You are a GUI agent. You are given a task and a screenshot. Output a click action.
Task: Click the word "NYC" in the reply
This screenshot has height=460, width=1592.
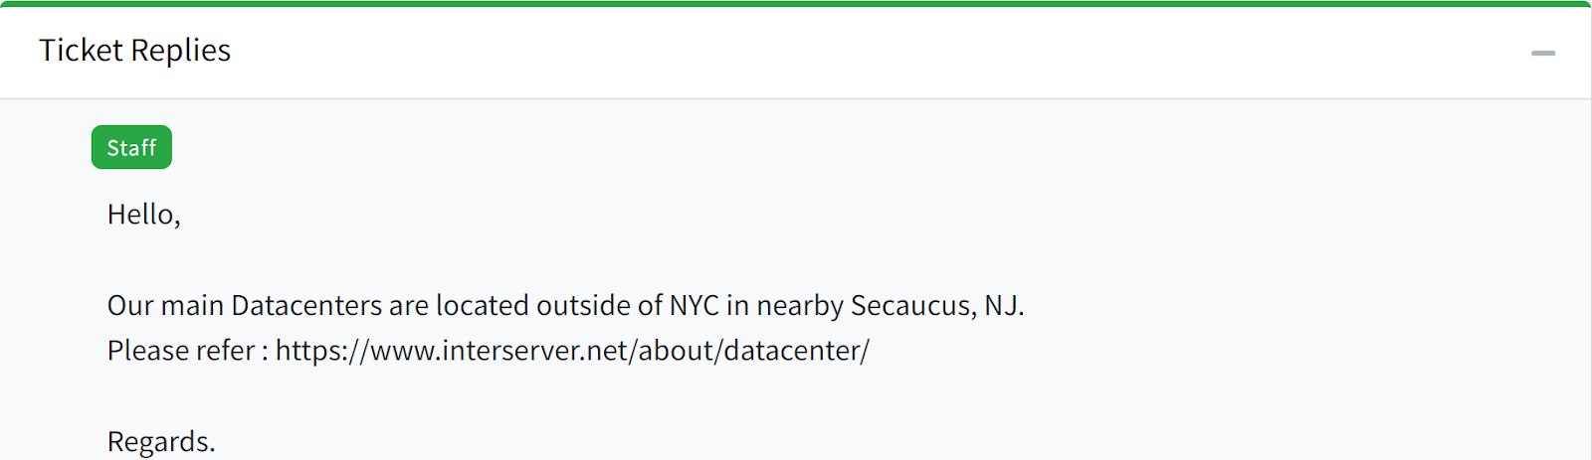tap(695, 305)
